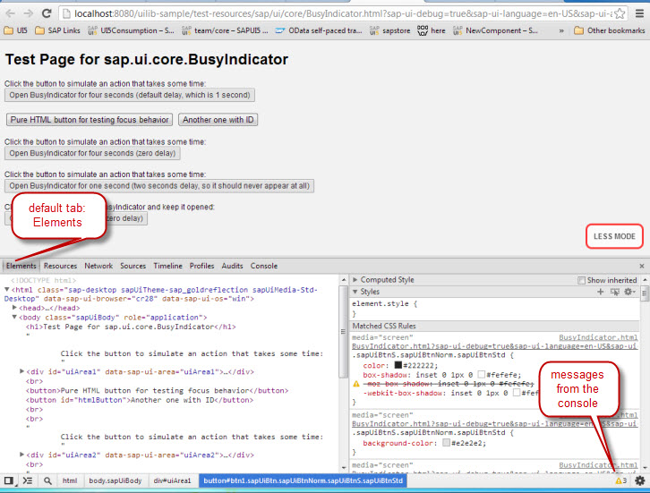Click warning icon beside -moz-box-shadow

tap(356, 384)
